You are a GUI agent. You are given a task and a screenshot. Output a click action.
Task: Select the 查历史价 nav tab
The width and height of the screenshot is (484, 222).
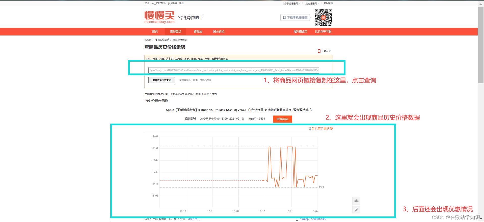click(176, 31)
